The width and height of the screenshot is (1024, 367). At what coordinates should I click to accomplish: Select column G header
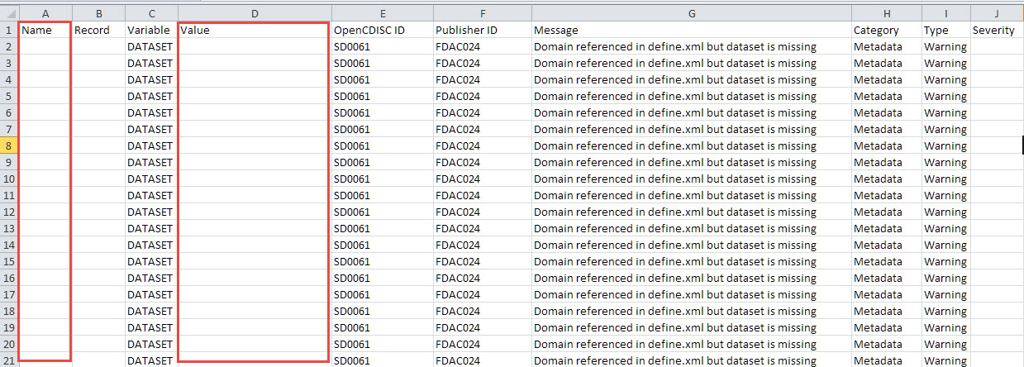click(x=691, y=13)
